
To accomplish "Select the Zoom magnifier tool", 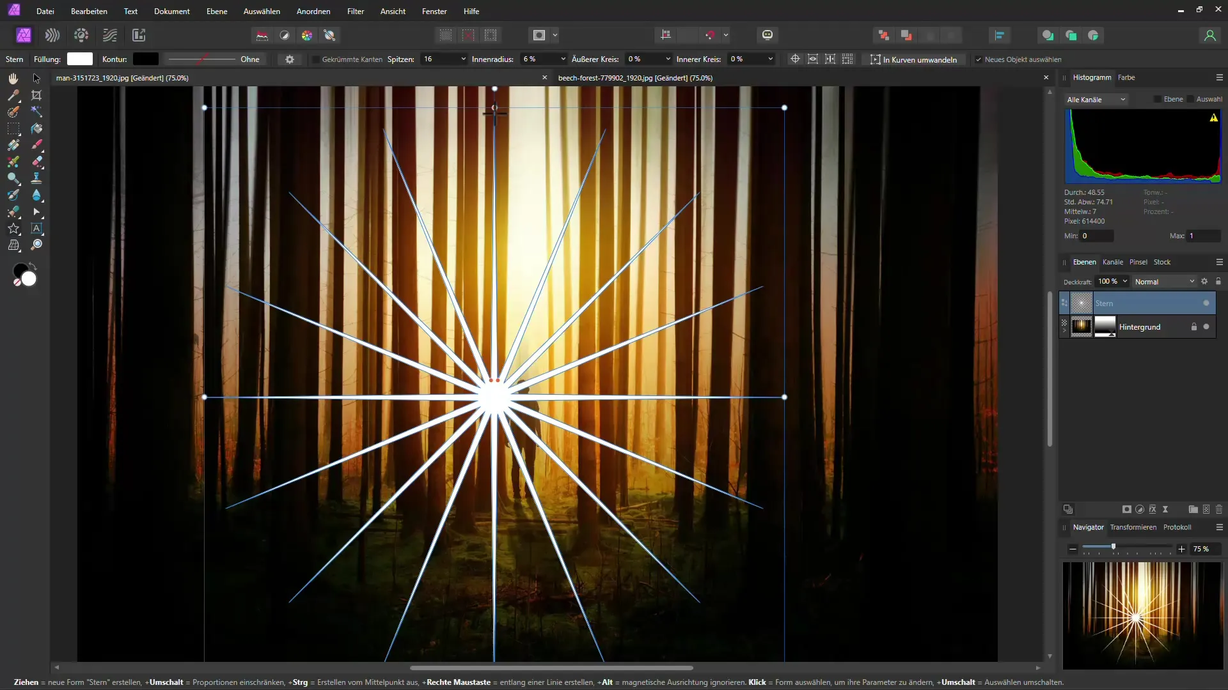I will coord(36,245).
